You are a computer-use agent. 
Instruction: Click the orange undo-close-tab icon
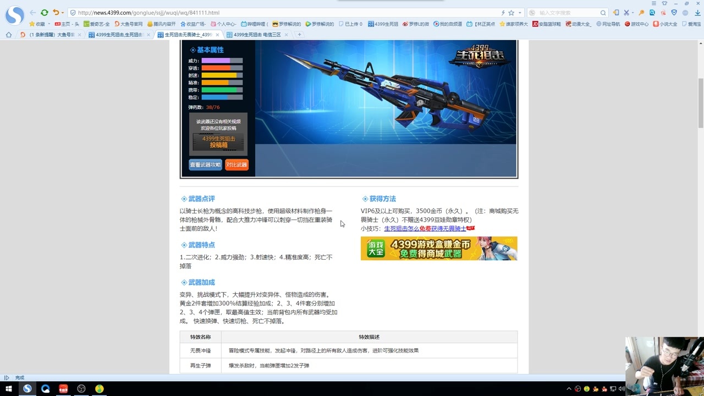click(x=56, y=13)
